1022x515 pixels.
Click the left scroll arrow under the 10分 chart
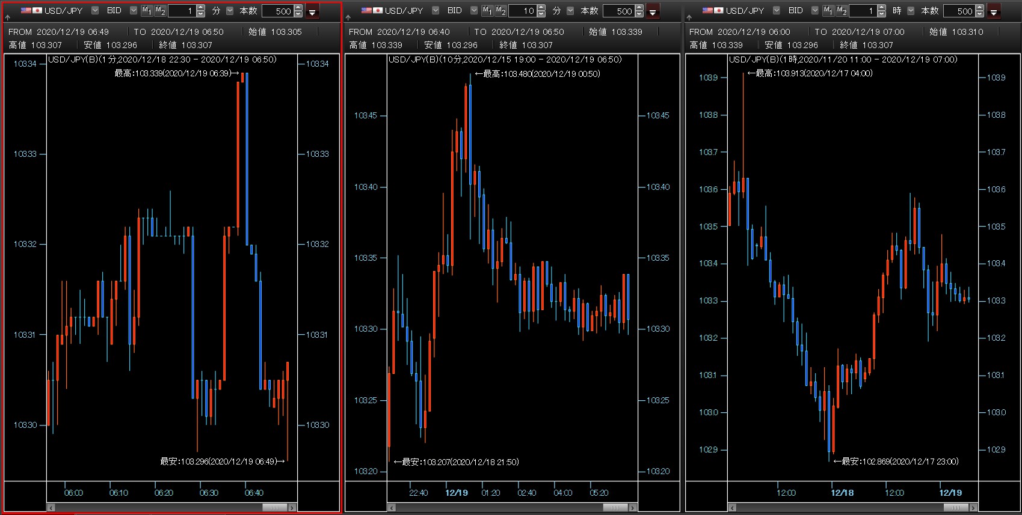coord(392,508)
